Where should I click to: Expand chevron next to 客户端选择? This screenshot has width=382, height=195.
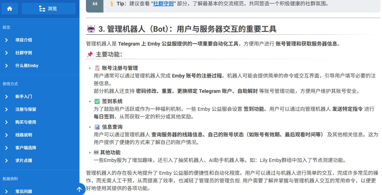point(6,148)
